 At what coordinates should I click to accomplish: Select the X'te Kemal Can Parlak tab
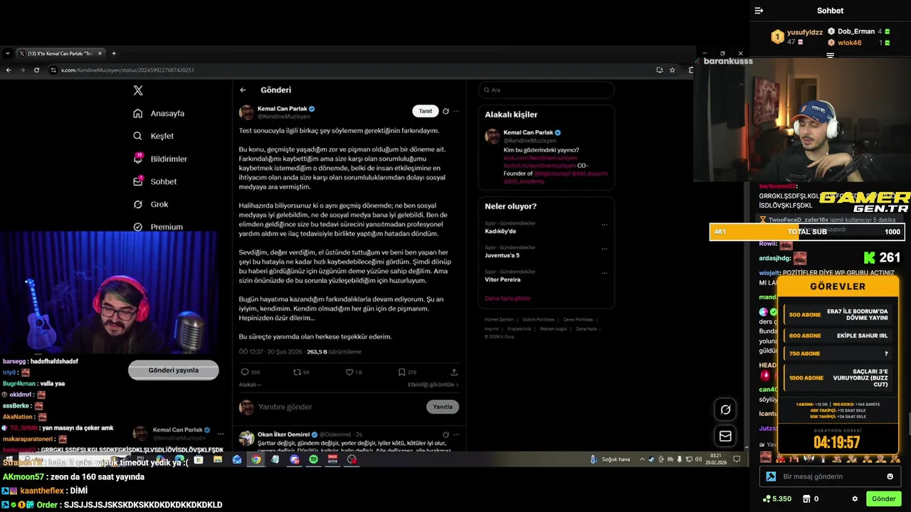click(x=60, y=53)
